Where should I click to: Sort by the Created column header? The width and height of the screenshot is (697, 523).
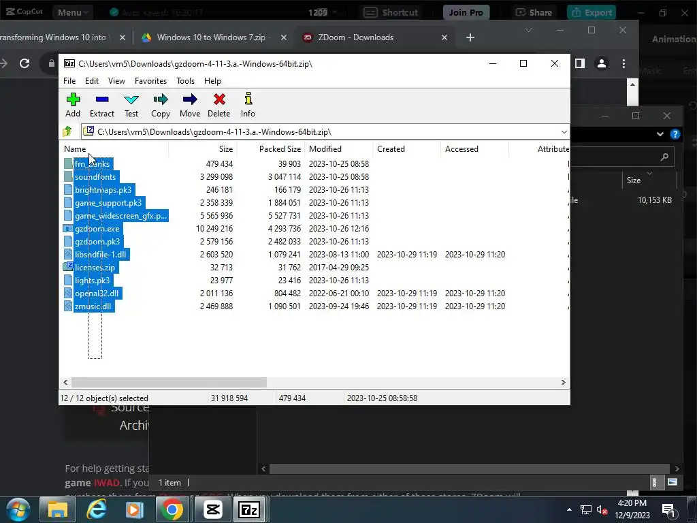[x=407, y=149]
